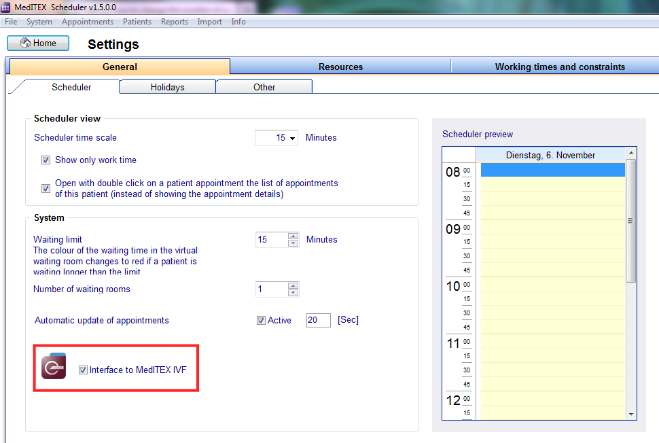The image size is (659, 443).
Task: Click the 09 hour label in preview
Action: (x=452, y=229)
